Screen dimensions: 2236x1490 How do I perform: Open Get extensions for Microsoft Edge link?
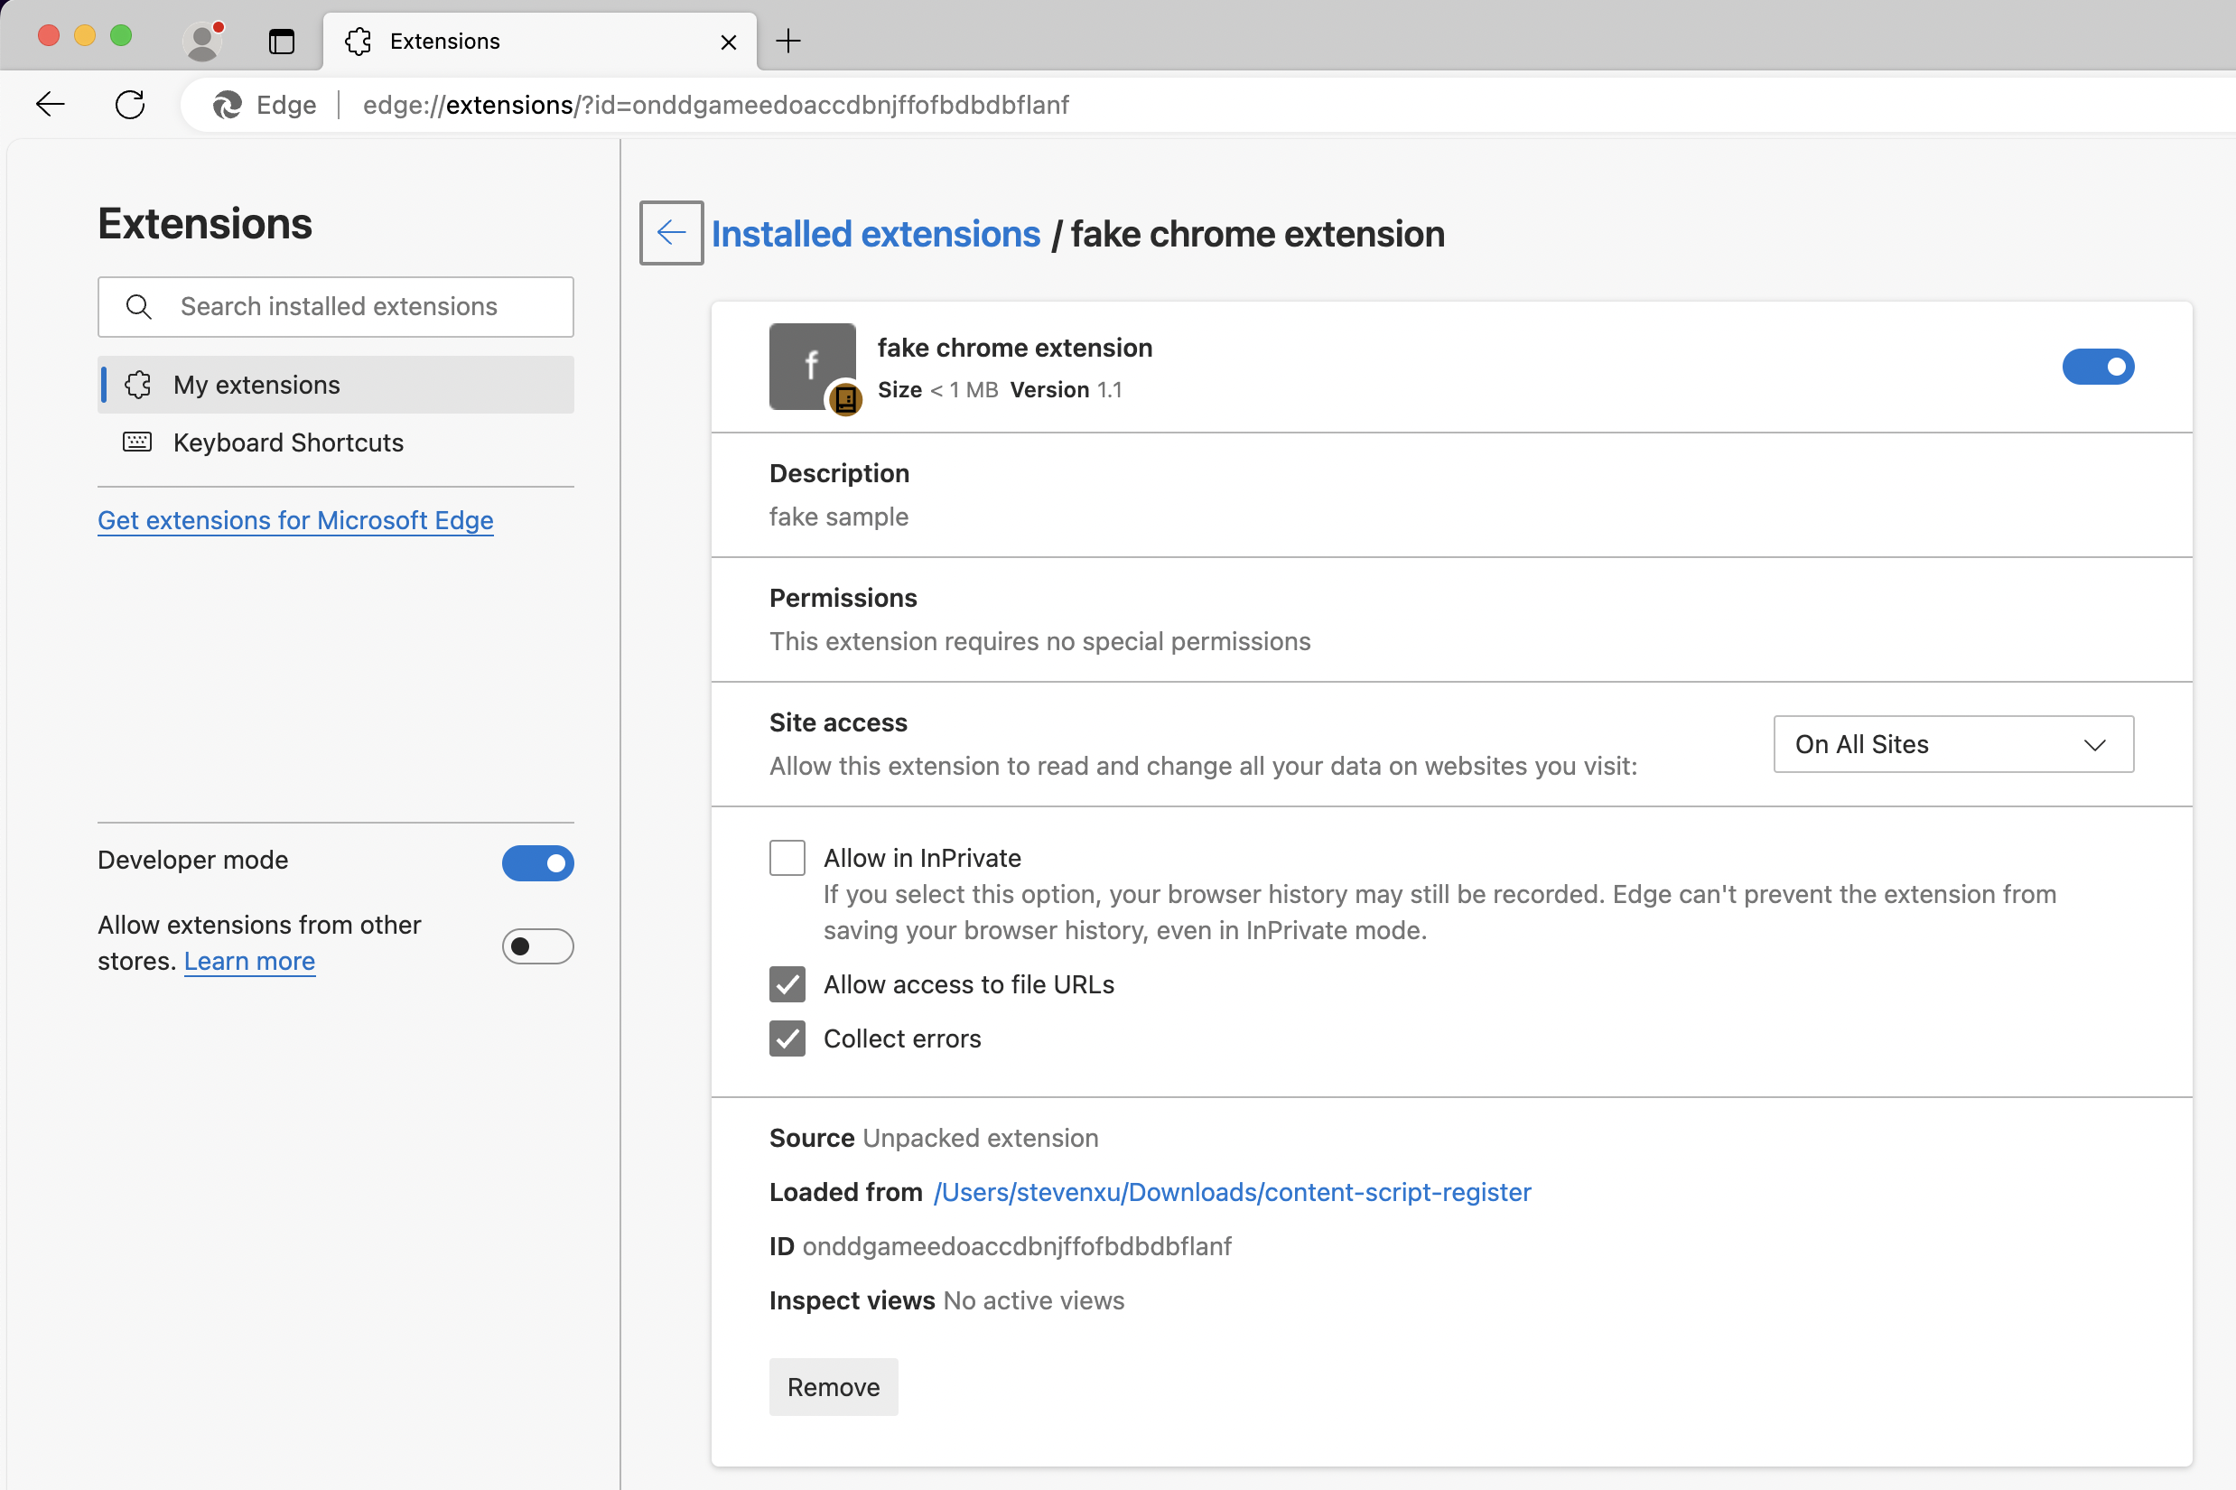(x=295, y=520)
